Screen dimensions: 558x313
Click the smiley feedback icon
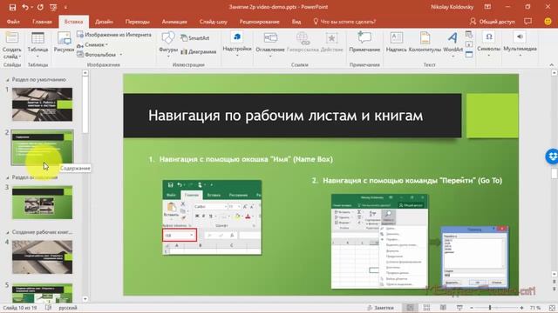click(x=548, y=21)
